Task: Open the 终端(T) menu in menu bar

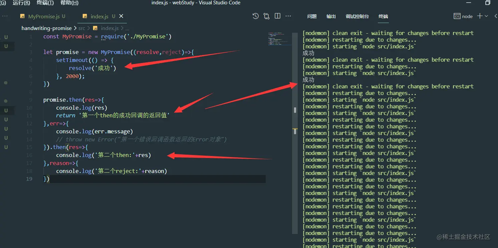Action: [45, 3]
